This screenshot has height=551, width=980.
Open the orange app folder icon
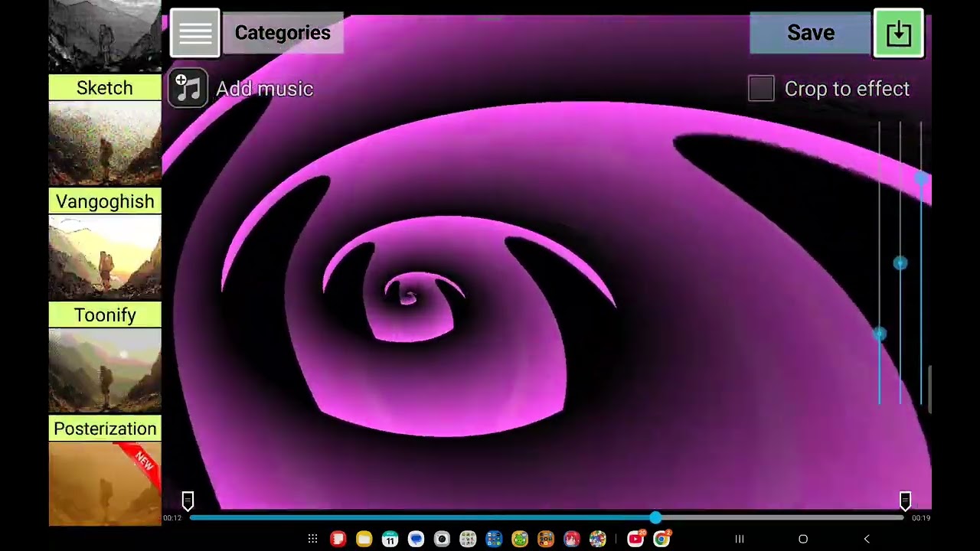(546, 540)
